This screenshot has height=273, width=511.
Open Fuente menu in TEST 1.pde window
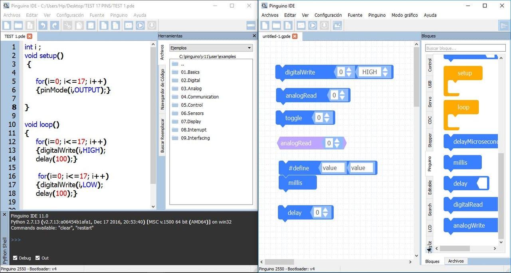pos(97,15)
